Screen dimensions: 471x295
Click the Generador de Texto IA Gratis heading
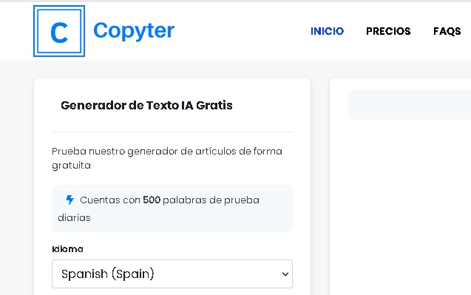pos(146,106)
